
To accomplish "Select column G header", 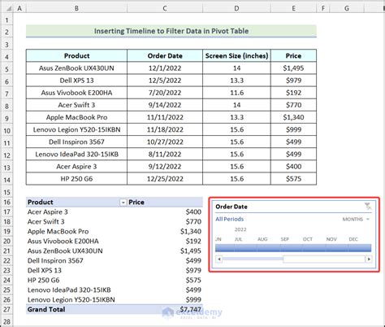I will pyautogui.click(x=347, y=8).
